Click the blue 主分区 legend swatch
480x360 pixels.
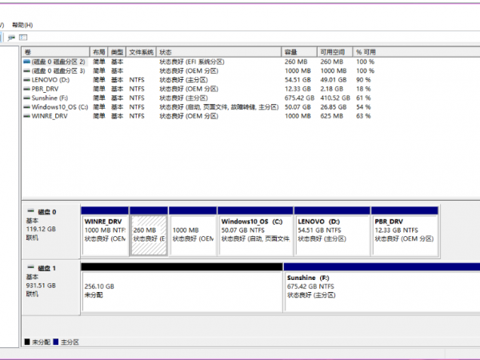pos(56,342)
